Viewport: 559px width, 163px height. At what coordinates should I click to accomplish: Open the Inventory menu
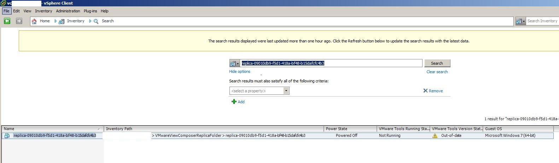(43, 11)
